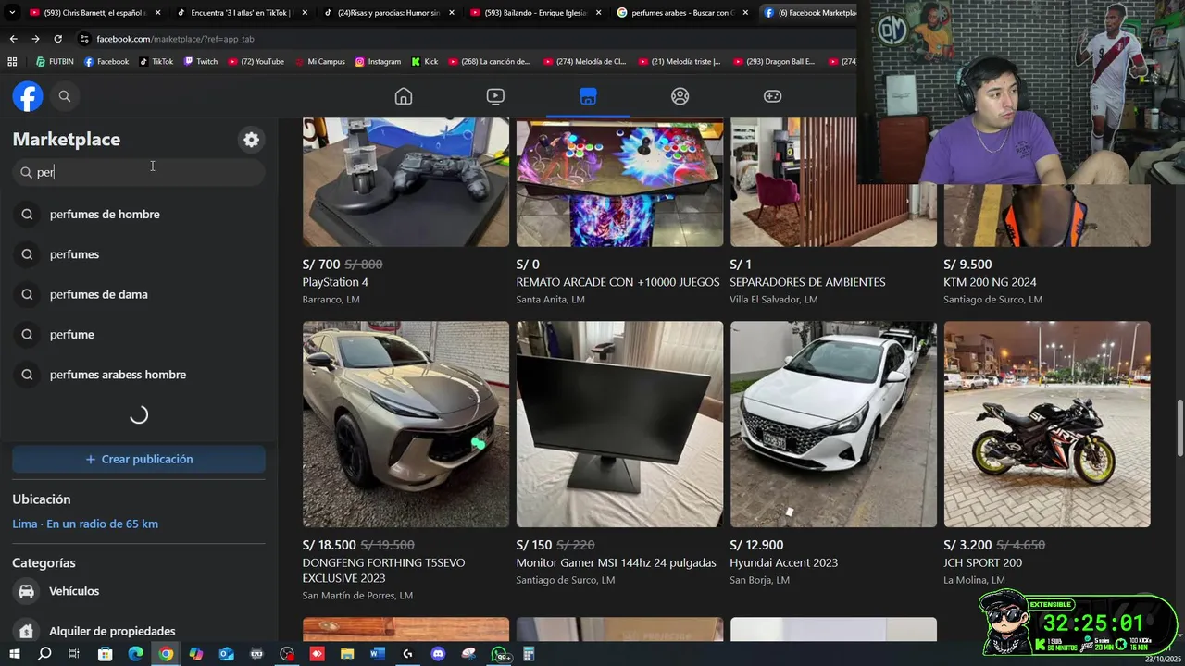The image size is (1185, 666).
Task: Open the Mi Campus bookmark
Action: (319, 62)
